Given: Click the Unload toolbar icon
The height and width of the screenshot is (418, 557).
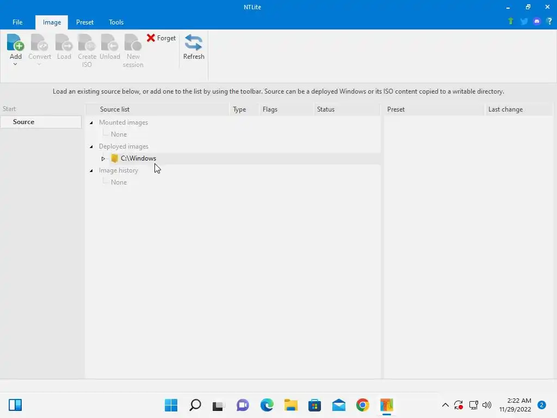Looking at the screenshot, I should pos(110,42).
